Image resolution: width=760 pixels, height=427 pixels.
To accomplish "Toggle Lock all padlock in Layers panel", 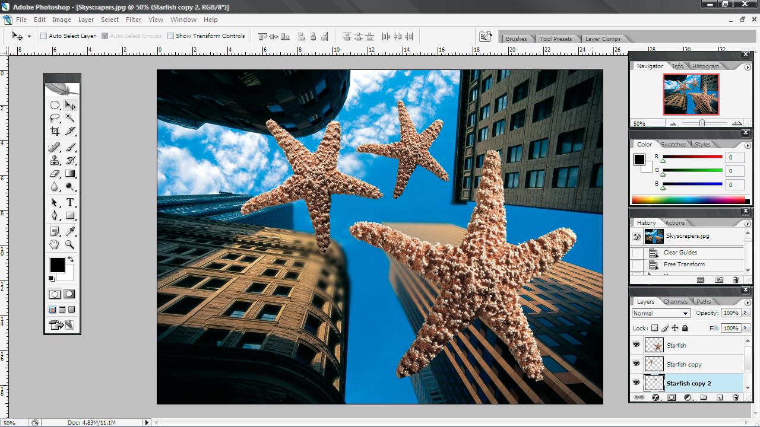I will 685,328.
